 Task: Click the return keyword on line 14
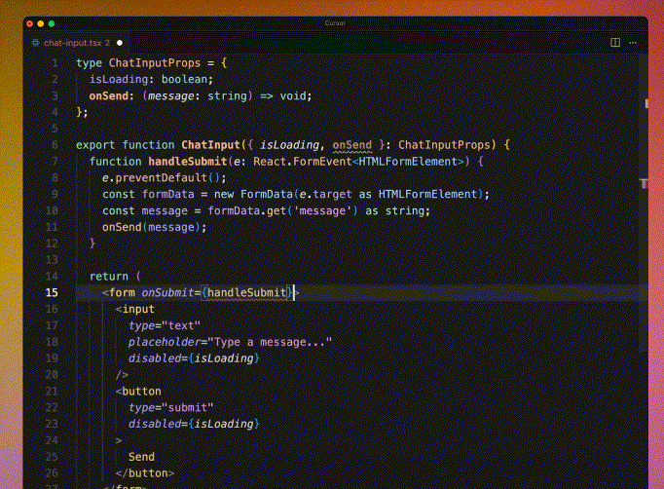pos(109,277)
